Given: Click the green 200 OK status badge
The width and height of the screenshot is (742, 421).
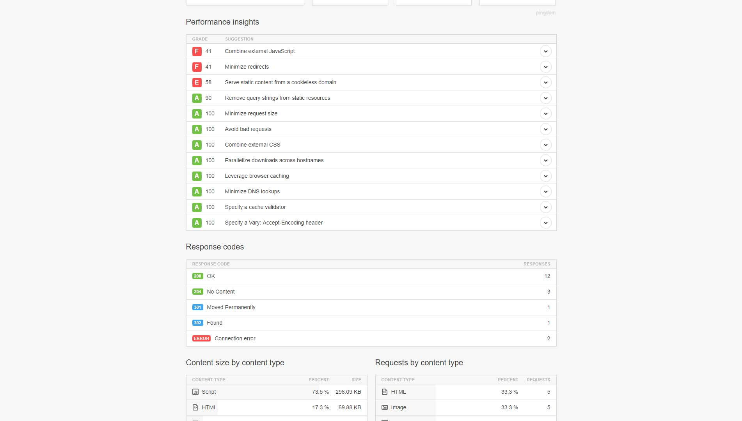Looking at the screenshot, I should [197, 276].
